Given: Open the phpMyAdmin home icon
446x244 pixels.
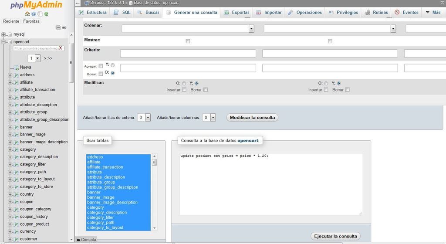Looking at the screenshot, I should pyautogui.click(x=27, y=14).
